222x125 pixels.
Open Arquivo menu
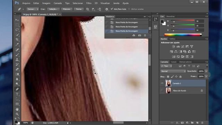pyautogui.click(x=26, y=3)
